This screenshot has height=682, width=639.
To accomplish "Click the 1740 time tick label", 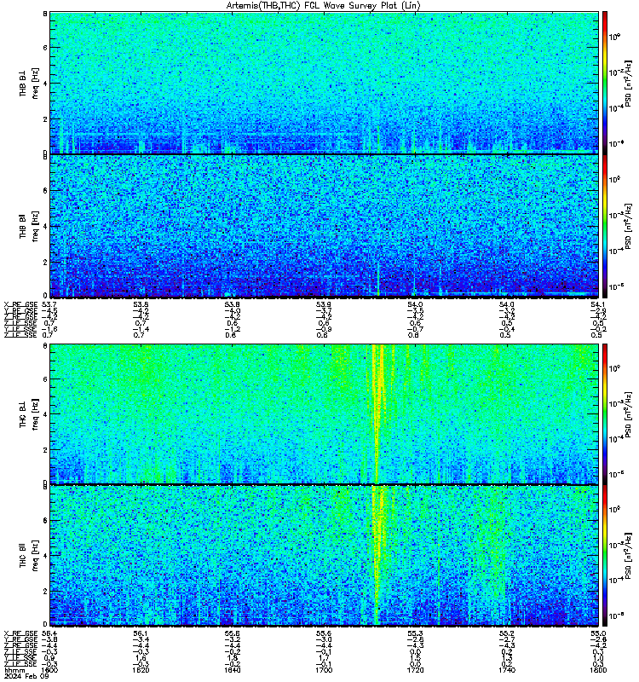I will point(507,670).
